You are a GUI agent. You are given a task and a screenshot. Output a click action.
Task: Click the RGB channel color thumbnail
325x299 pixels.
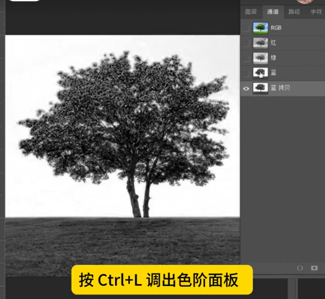point(260,28)
